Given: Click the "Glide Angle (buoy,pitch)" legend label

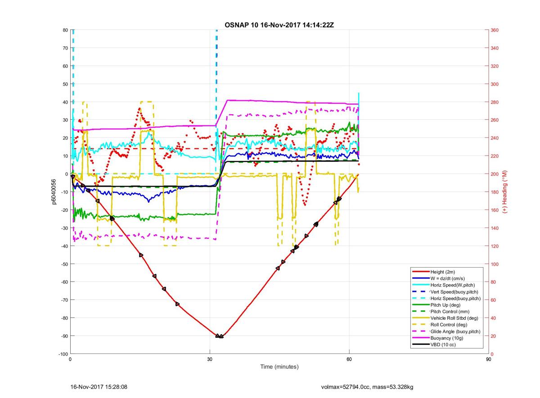Looking at the screenshot, I should click(455, 331).
